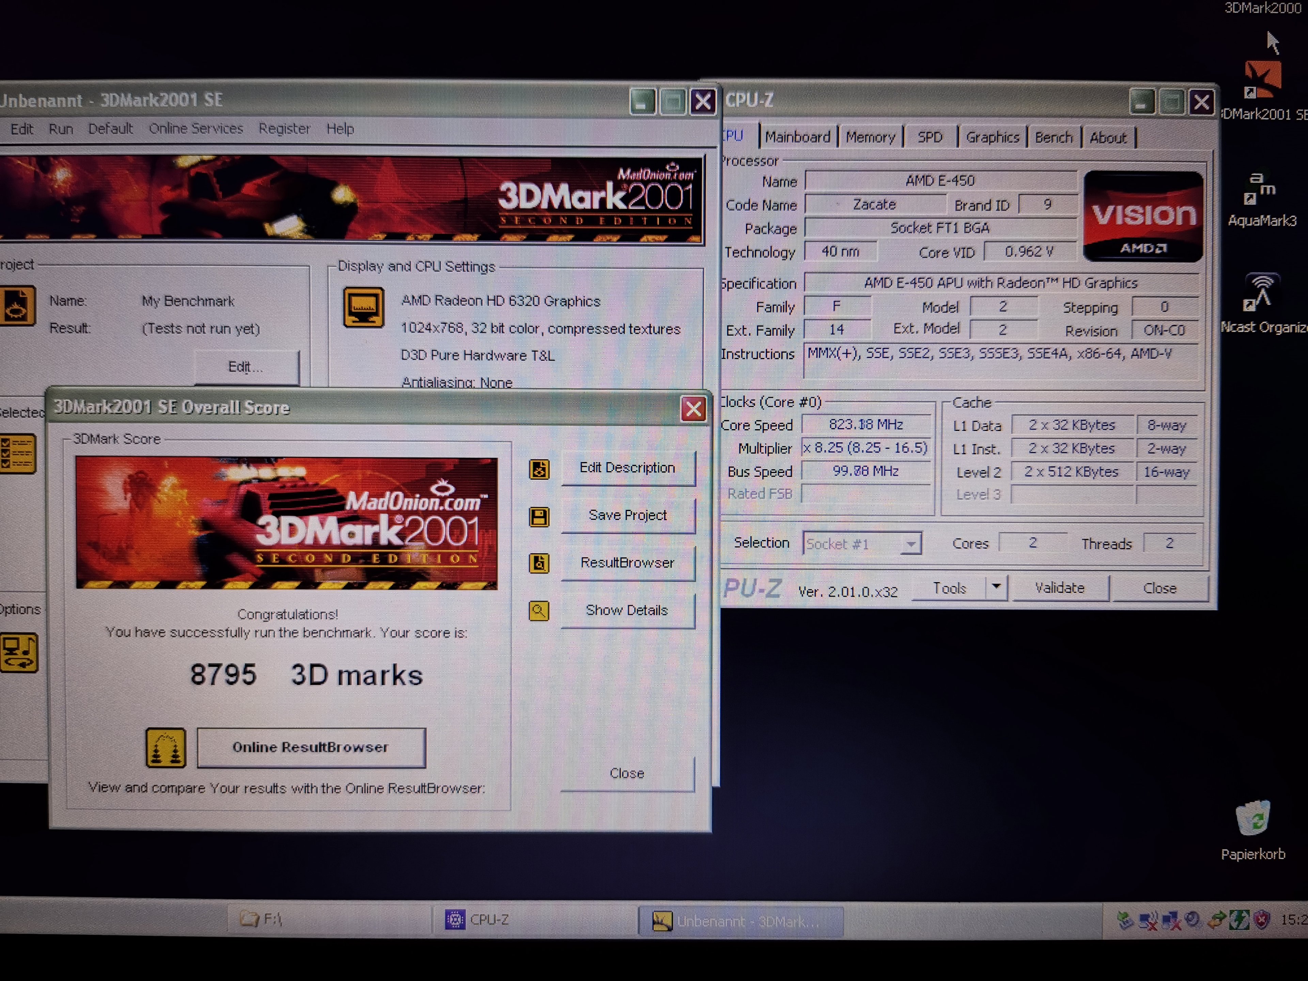Switch to the Mainboard tab

pyautogui.click(x=797, y=137)
